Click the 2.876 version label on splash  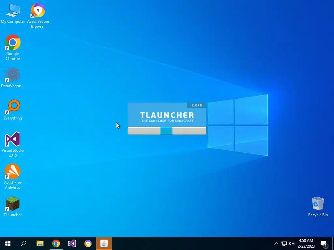tap(197, 105)
